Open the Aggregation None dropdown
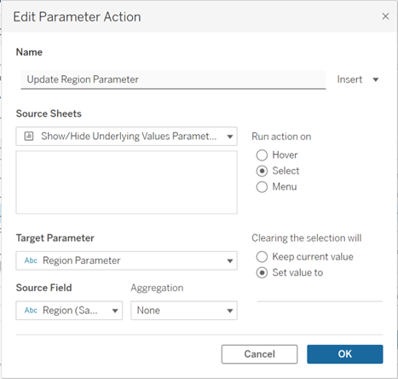 point(184,311)
